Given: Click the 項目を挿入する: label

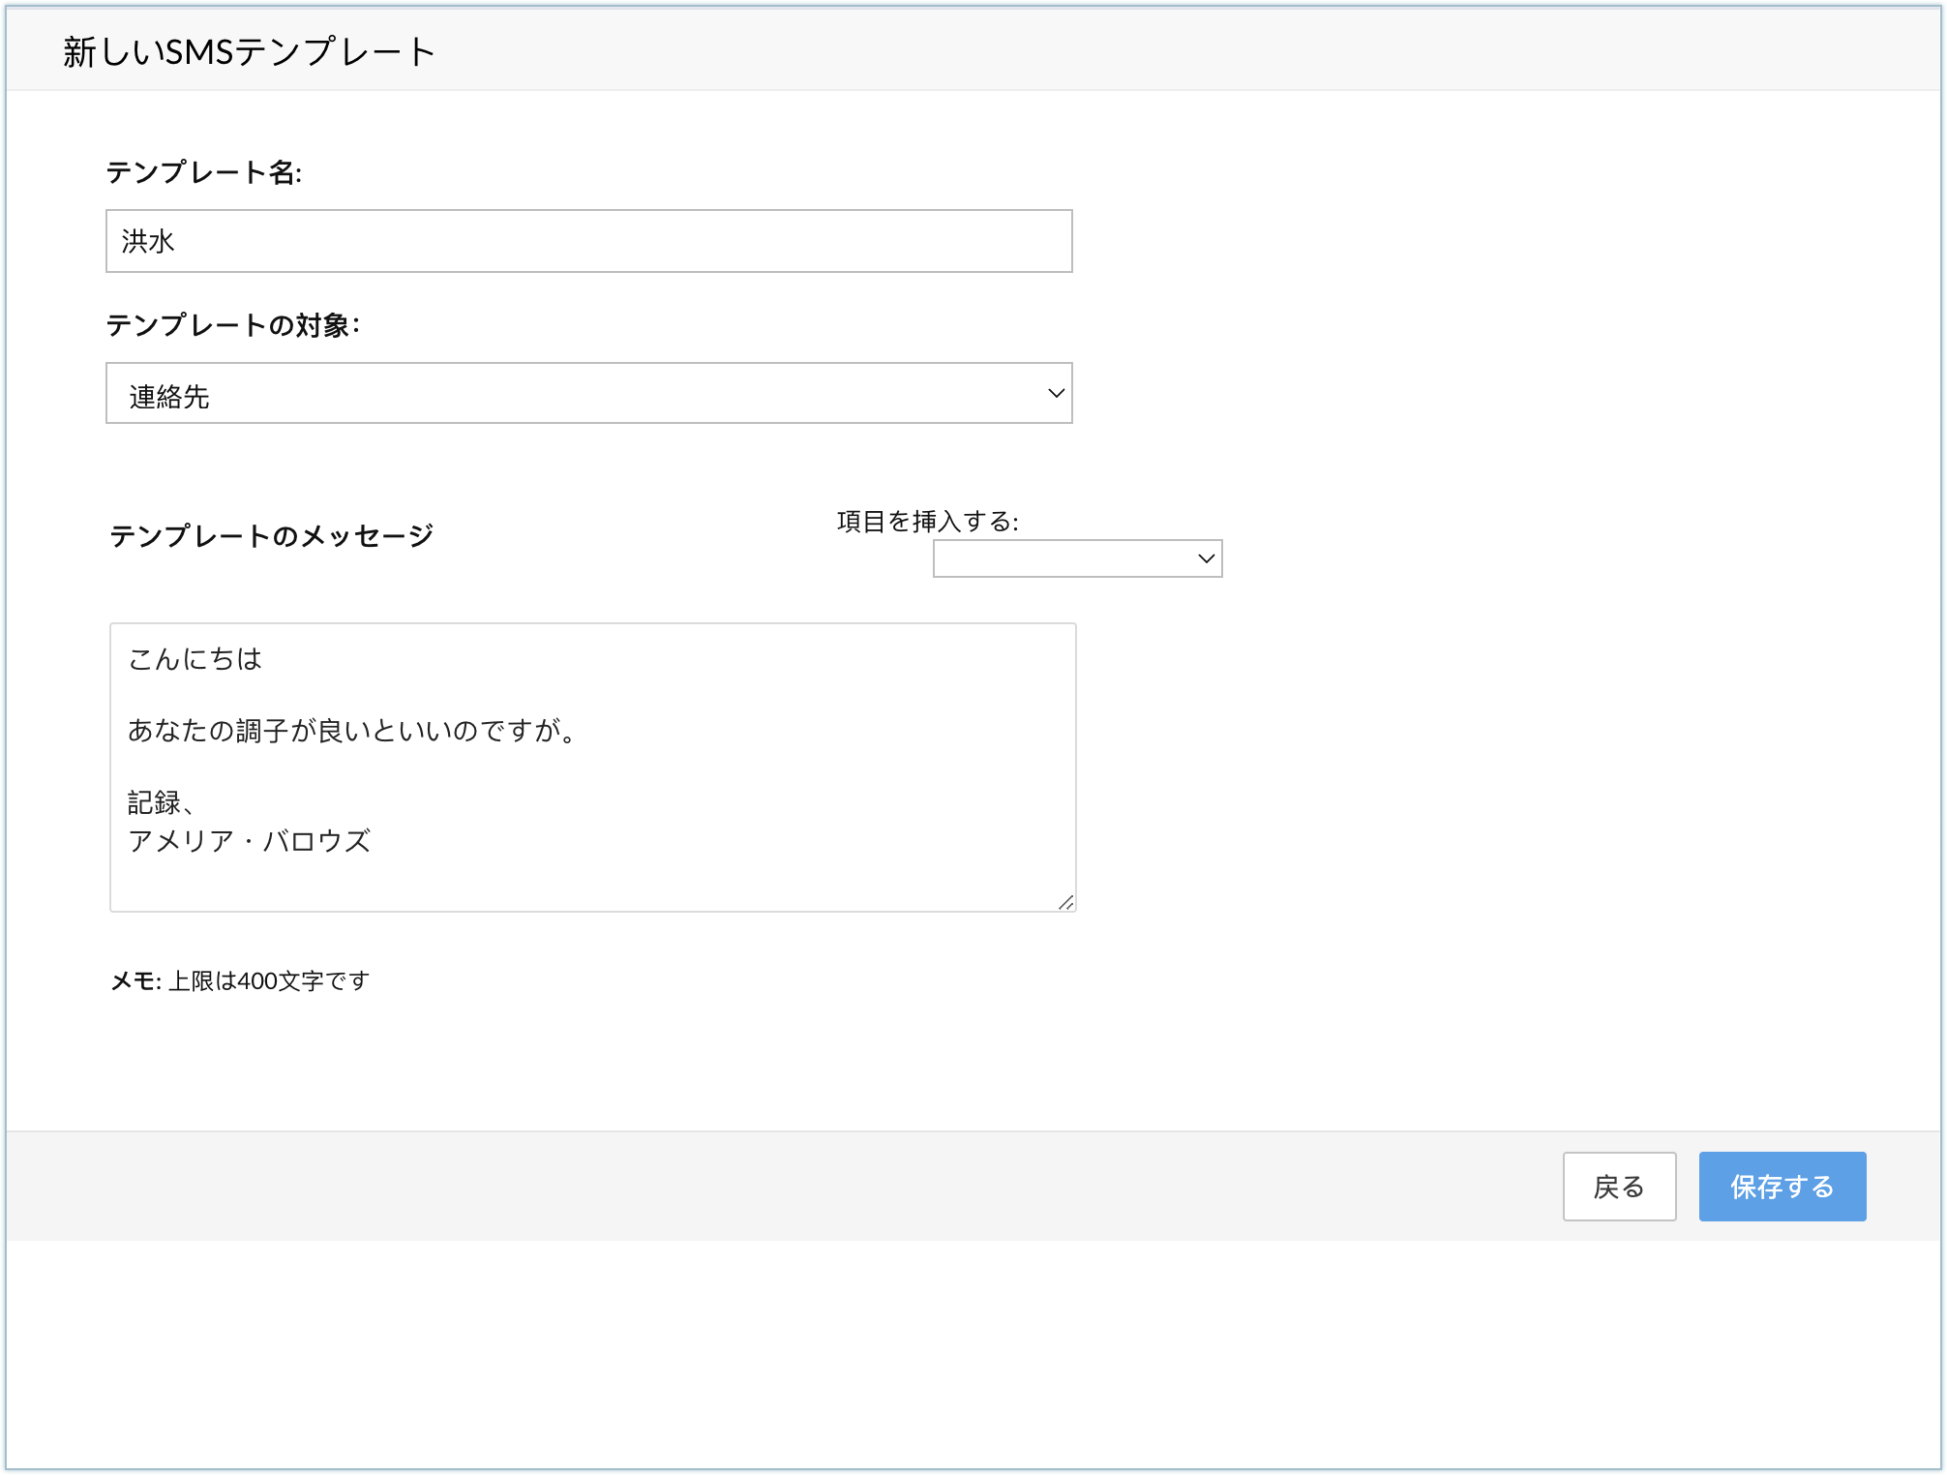Looking at the screenshot, I should pos(927,523).
